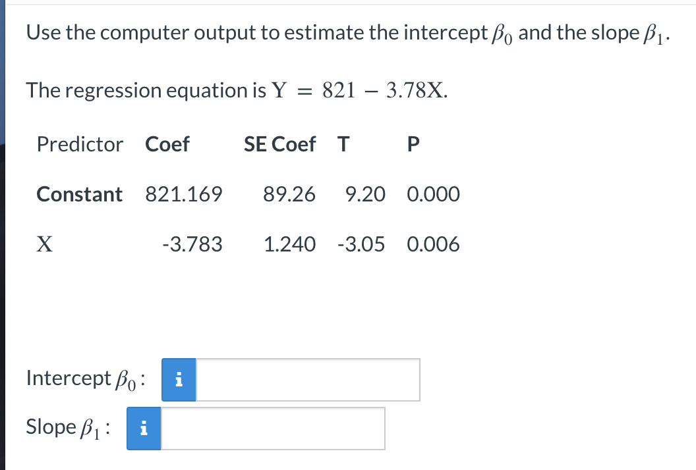Image resolution: width=696 pixels, height=470 pixels.
Task: Select the P-value 0.000 for Constant
Action: (x=434, y=194)
